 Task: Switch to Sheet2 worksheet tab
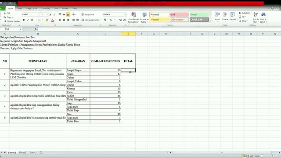[x=22, y=153]
